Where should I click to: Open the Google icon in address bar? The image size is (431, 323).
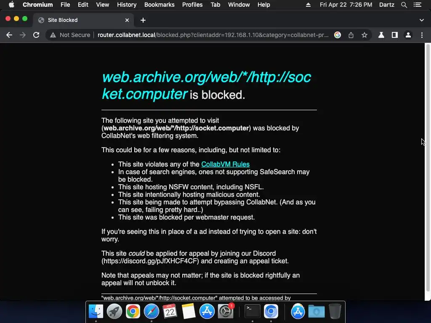point(338,35)
